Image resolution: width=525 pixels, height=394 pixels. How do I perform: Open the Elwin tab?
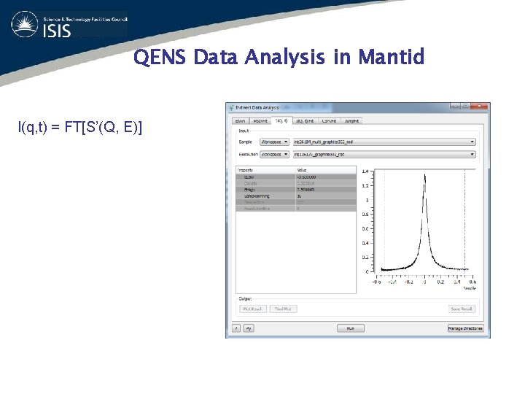[241, 121]
